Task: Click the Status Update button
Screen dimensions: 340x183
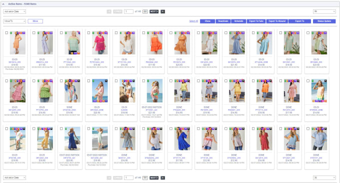Action: click(x=324, y=21)
